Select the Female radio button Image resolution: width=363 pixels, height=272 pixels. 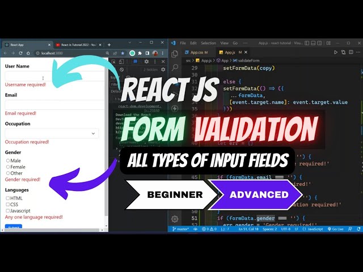(8, 167)
